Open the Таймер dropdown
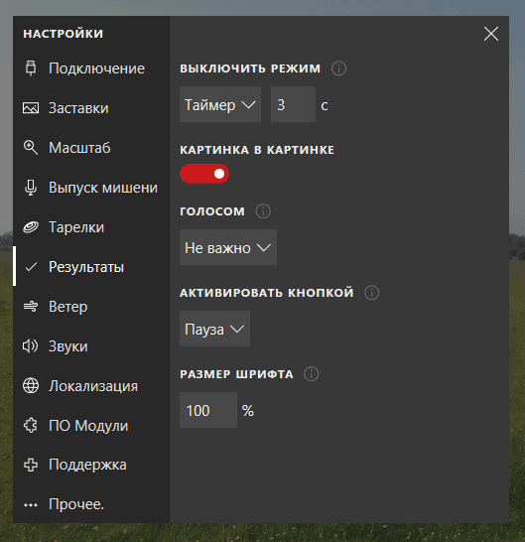The image size is (525, 542). [220, 104]
